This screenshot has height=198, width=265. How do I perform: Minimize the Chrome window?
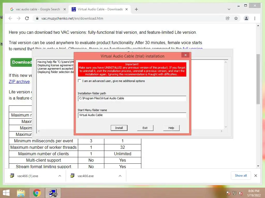click(238, 6)
